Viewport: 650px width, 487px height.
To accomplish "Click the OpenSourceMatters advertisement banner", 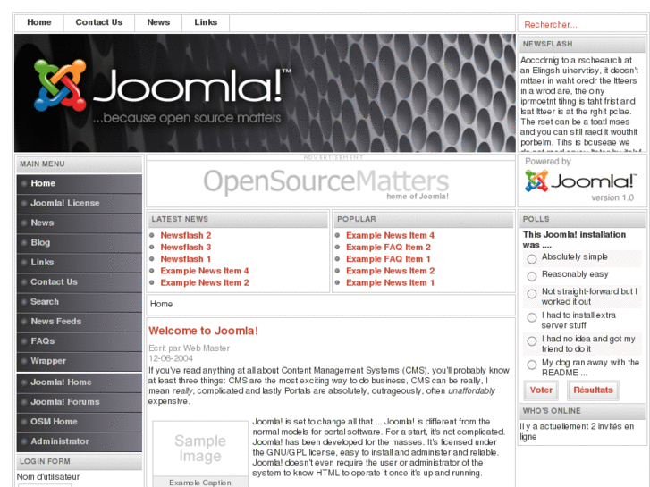I will pyautogui.click(x=325, y=183).
